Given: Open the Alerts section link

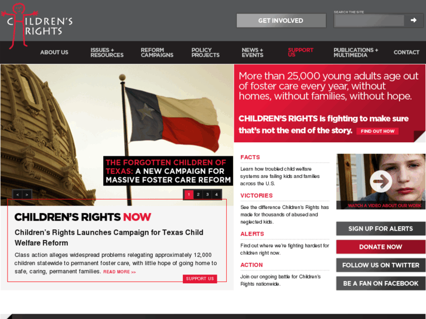Looking at the screenshot, I should click(x=252, y=234).
